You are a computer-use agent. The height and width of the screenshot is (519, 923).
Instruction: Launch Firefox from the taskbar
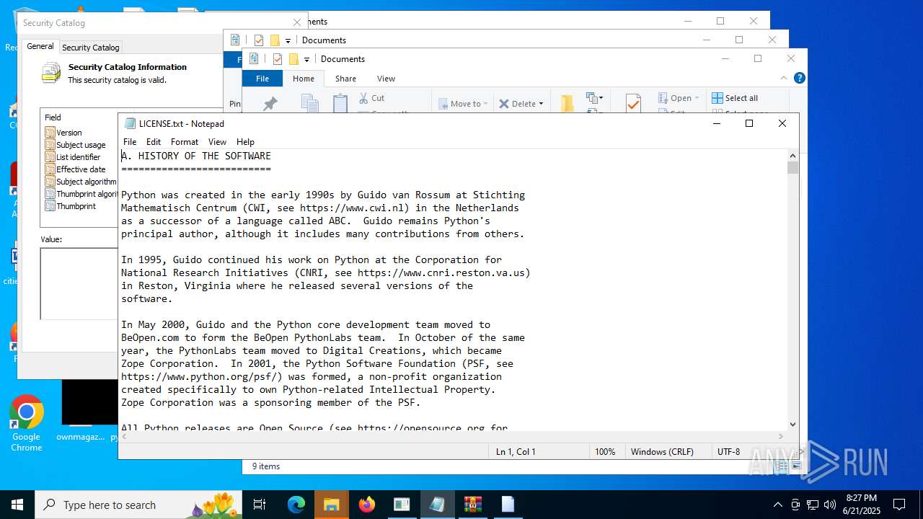click(x=367, y=505)
